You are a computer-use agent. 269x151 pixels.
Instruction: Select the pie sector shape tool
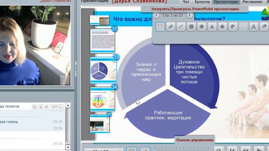[233, 27]
